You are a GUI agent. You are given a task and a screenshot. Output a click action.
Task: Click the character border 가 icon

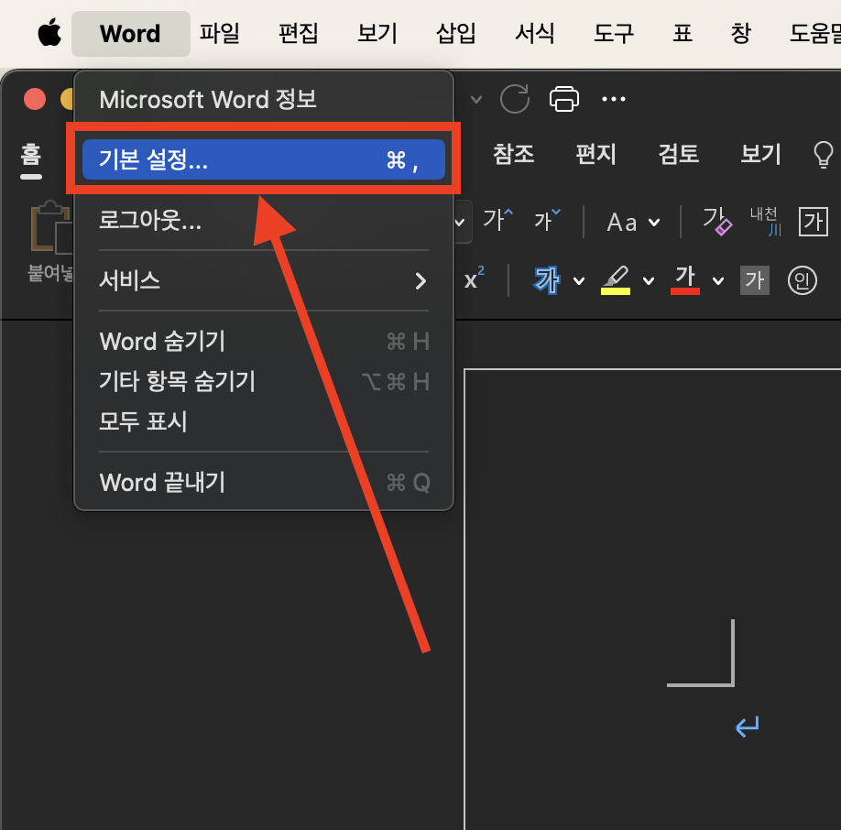pyautogui.click(x=814, y=222)
